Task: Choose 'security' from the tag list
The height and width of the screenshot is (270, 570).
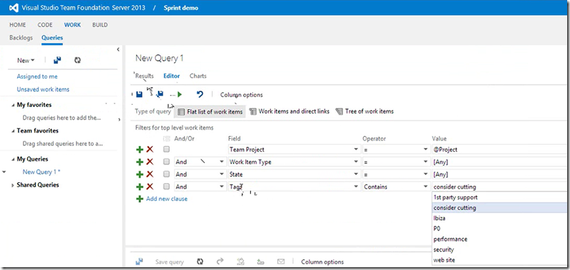Action: click(x=499, y=249)
